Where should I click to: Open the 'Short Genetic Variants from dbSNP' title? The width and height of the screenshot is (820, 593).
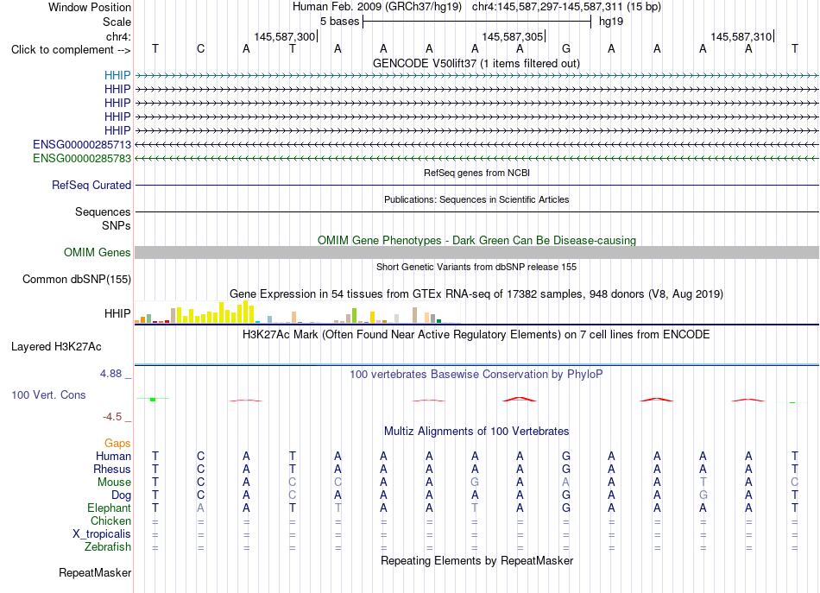click(x=476, y=267)
